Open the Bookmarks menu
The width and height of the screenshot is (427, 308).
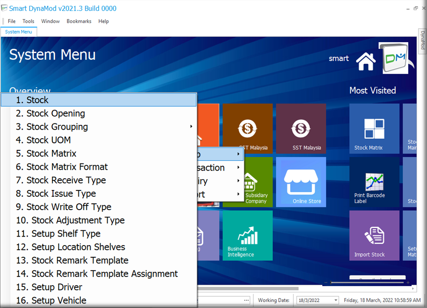79,21
